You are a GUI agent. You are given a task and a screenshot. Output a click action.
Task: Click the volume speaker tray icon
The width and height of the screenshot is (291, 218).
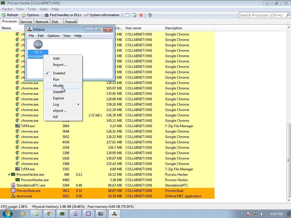[262, 214]
